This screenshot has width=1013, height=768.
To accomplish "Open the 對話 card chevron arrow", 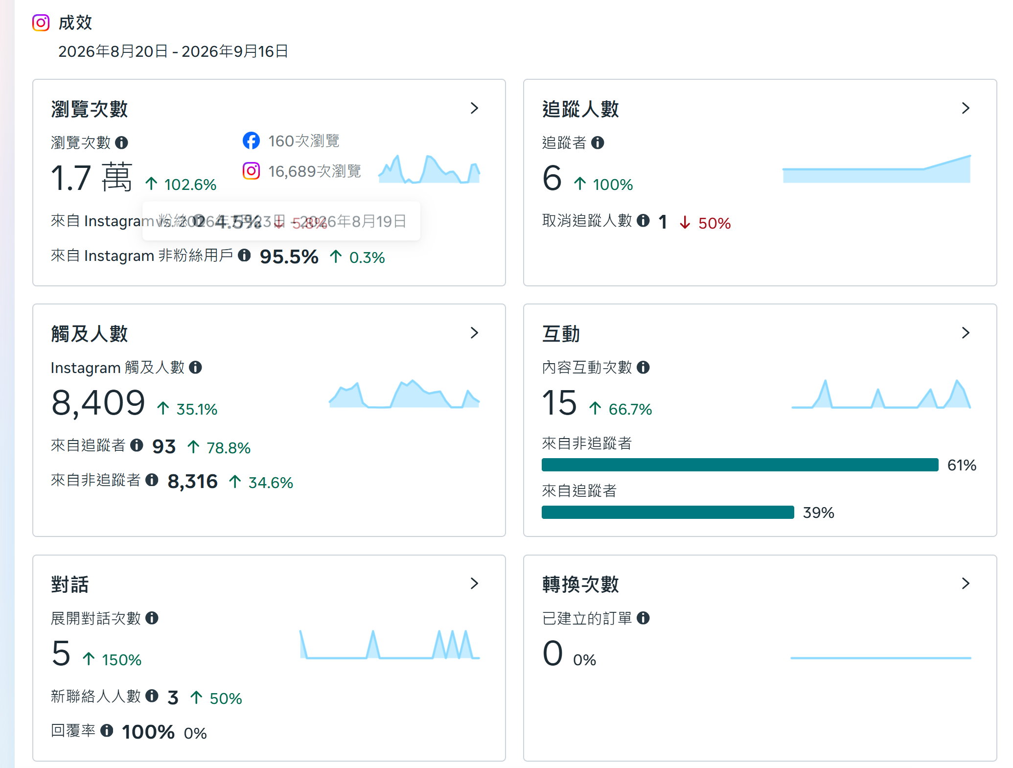I will coord(474,583).
